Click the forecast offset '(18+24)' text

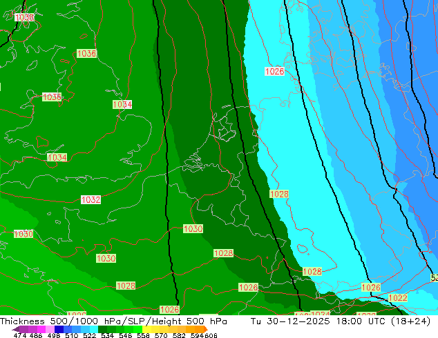pos(410,321)
